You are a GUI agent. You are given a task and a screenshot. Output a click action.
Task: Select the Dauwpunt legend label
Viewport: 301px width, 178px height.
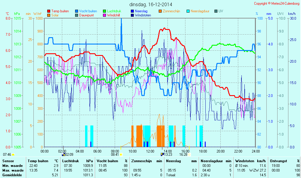86,15
